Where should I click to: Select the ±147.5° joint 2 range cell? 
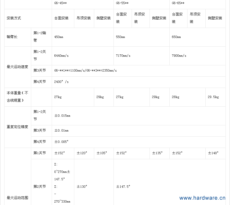coord(123,187)
